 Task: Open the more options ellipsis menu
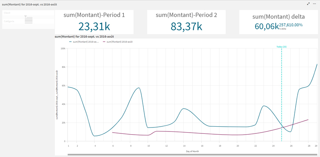[x=314, y=4]
